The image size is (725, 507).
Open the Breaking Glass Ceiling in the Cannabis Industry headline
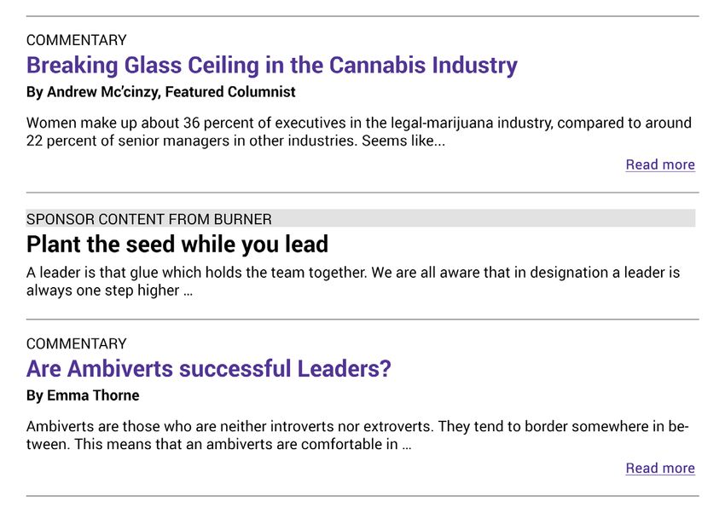click(272, 65)
